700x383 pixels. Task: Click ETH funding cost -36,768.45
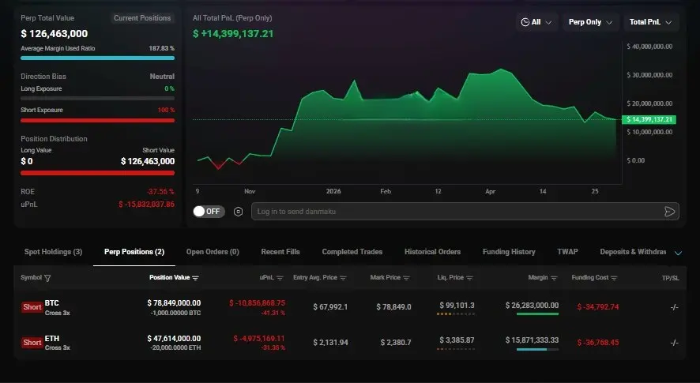[x=598, y=343]
